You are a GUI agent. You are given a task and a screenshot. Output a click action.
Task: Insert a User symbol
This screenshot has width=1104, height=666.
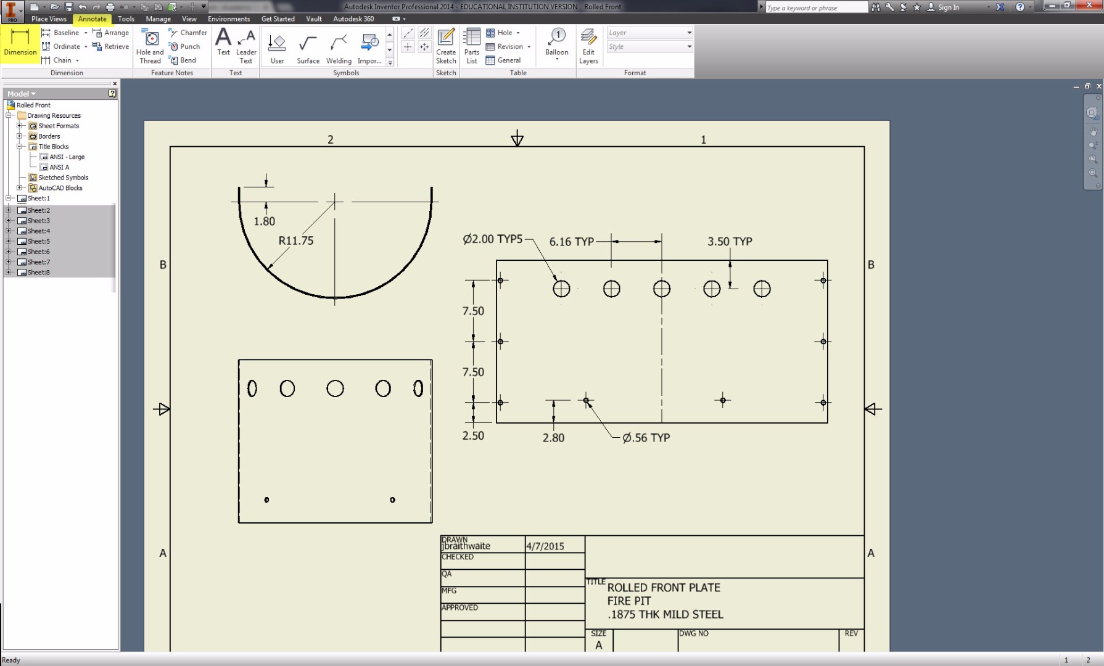[278, 49]
